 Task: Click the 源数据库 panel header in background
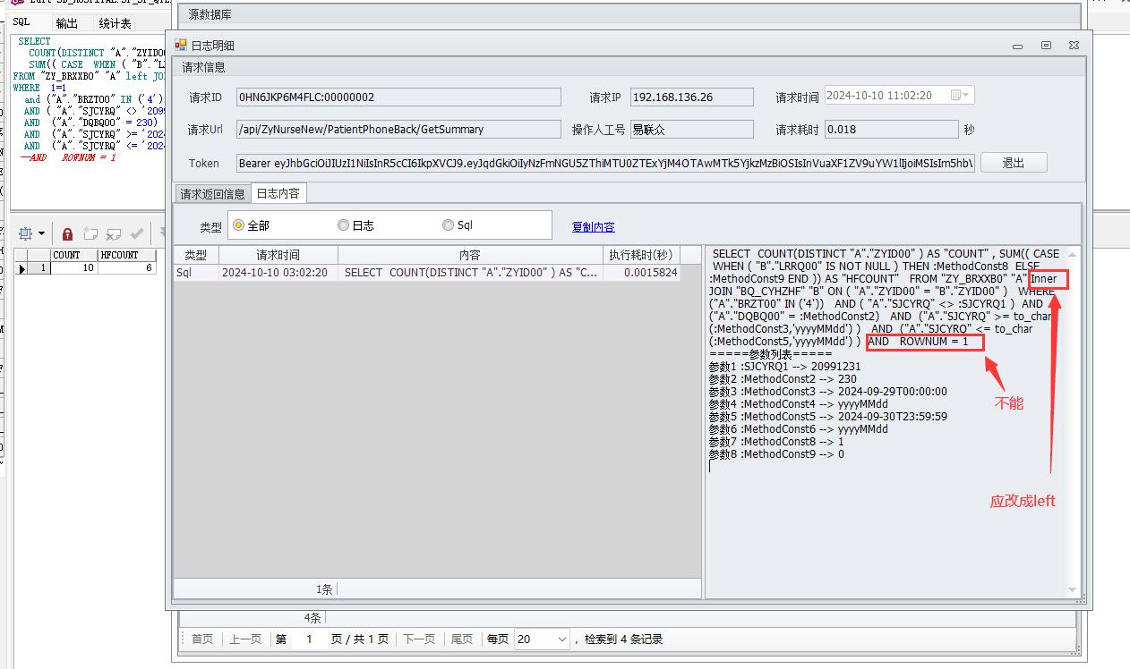(629, 13)
